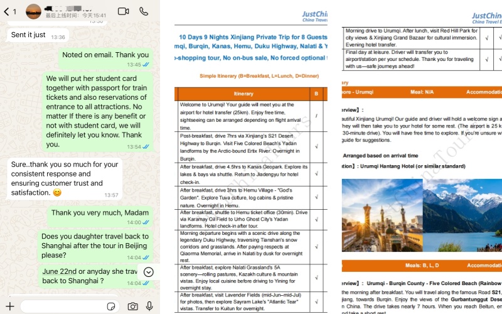Select the student card message bubble
Screen dimensions: 502x314
97,112
